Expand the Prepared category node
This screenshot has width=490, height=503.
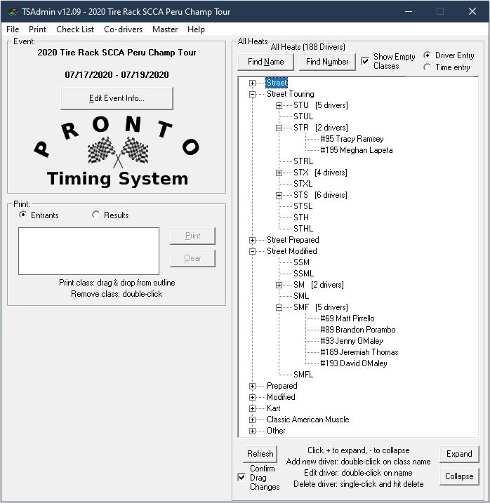(x=253, y=387)
